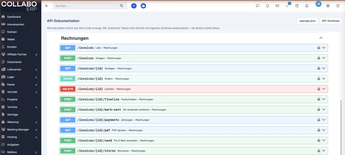The height and width of the screenshot is (155, 345).
Task: Collapse the Rechnungen section chevron
Action: (321, 38)
